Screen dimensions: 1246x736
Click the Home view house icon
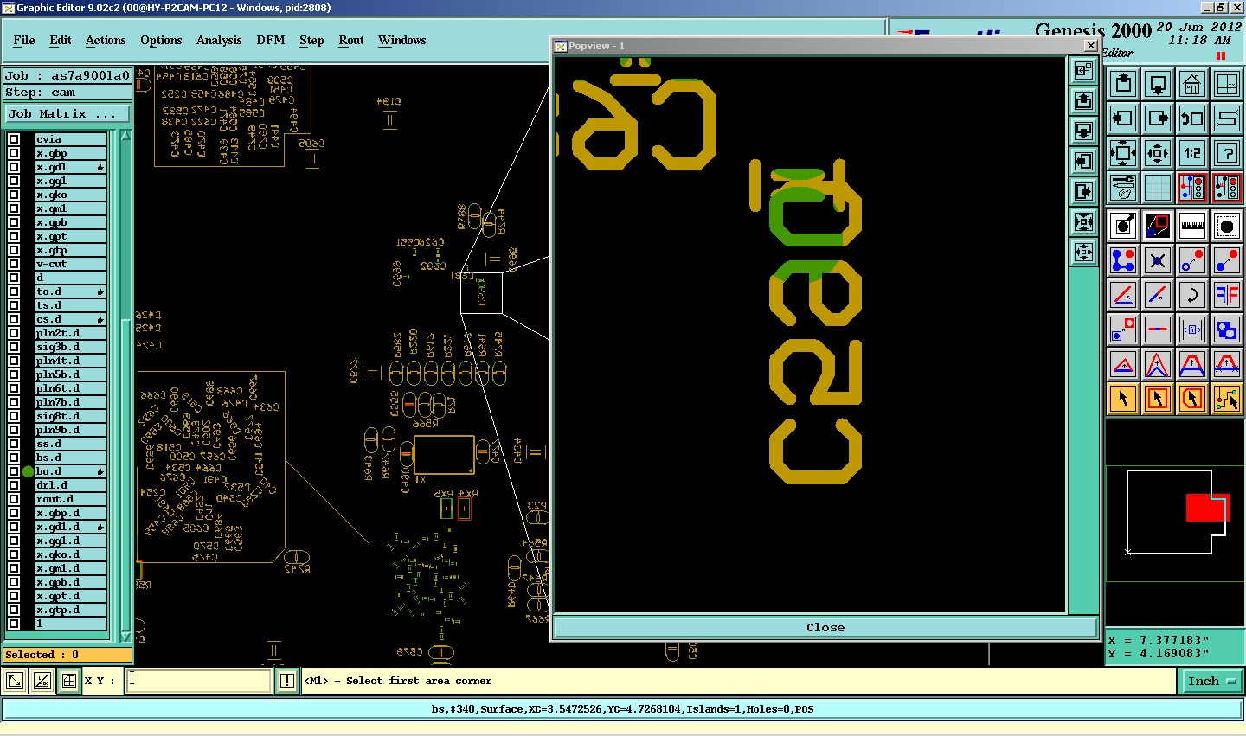(x=1192, y=84)
